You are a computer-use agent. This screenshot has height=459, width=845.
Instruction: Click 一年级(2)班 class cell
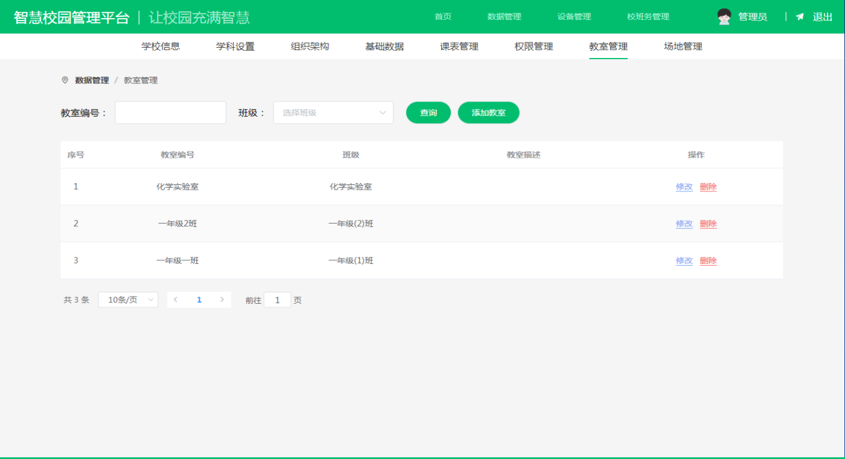pyautogui.click(x=351, y=223)
